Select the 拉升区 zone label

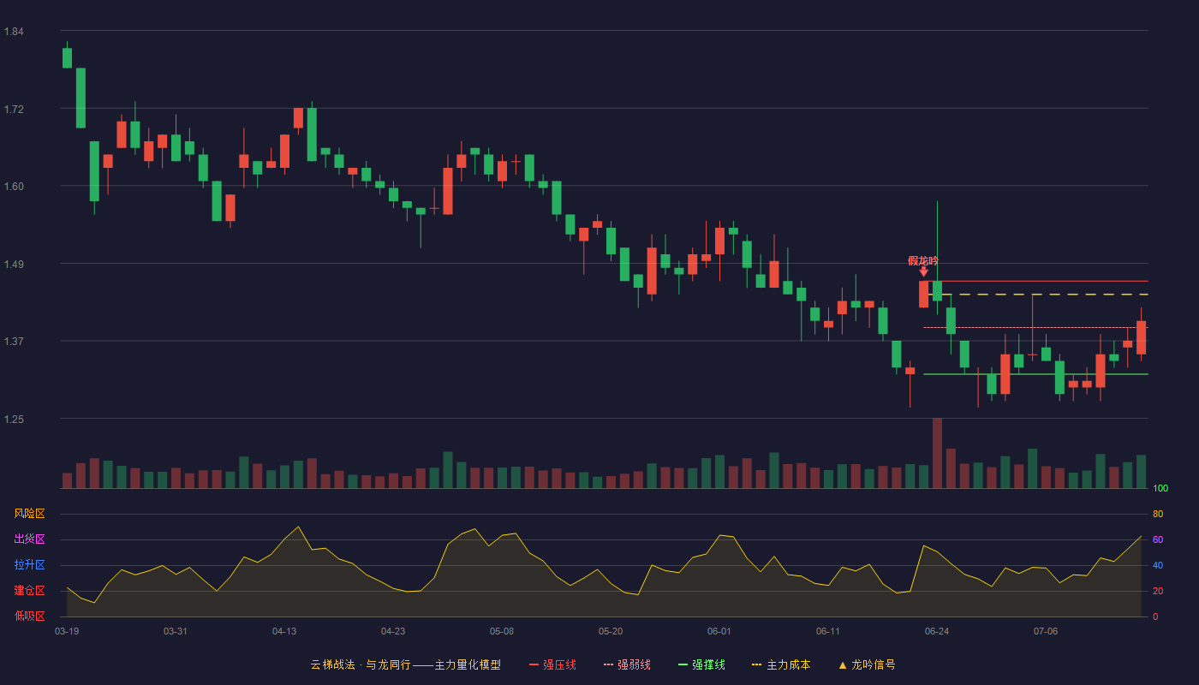[29, 565]
